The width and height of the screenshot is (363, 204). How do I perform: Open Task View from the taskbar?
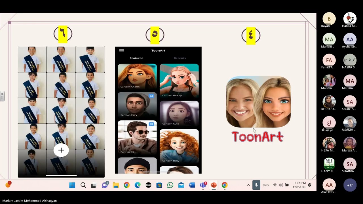click(94, 185)
